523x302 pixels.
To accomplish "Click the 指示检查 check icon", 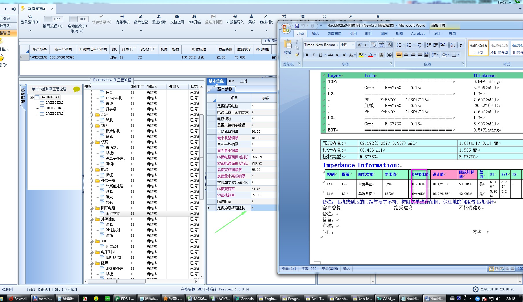I will pyautogui.click(x=140, y=17).
